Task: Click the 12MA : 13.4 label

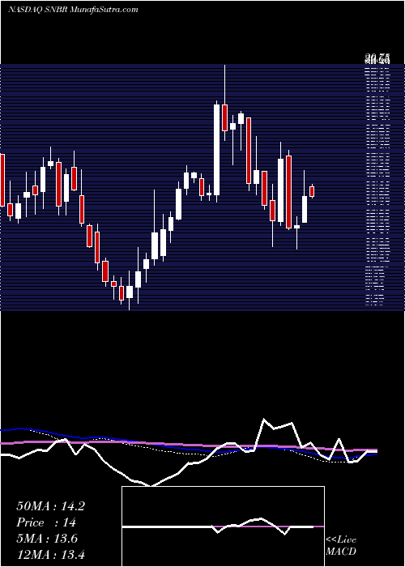Action: click(50, 555)
